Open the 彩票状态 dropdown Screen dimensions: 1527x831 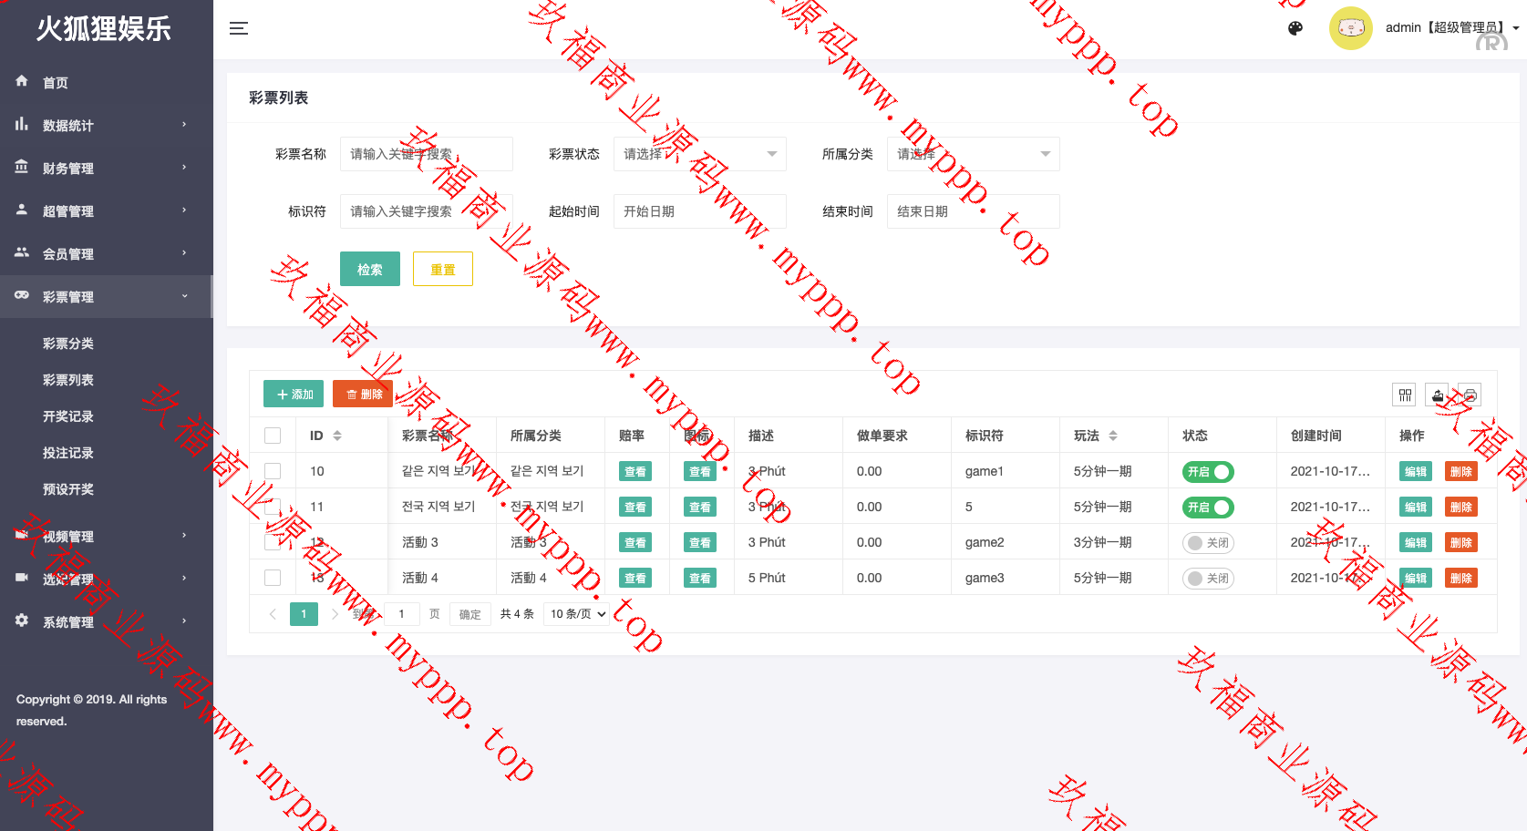(699, 154)
